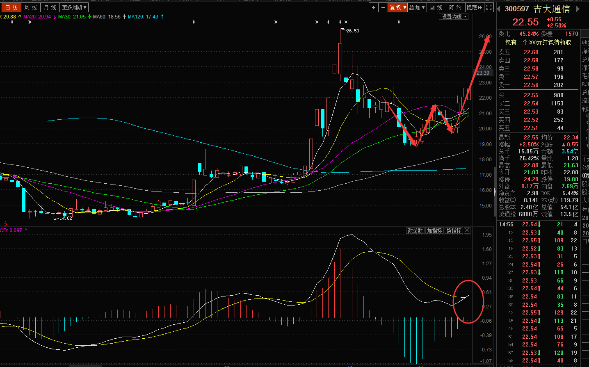The width and height of the screenshot is (589, 367).
Task: Click the 14.02 low price marker
Action: coord(66,218)
